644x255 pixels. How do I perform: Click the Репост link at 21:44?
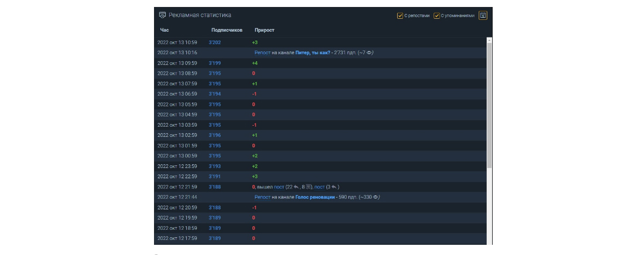tap(262, 197)
